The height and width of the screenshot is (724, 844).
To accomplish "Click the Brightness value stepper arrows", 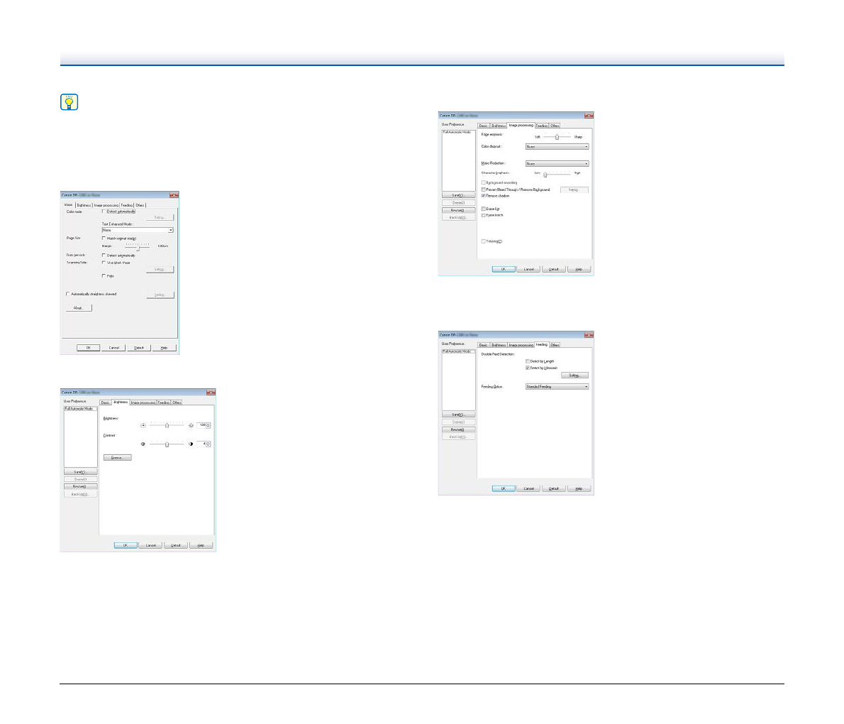I will [209, 425].
